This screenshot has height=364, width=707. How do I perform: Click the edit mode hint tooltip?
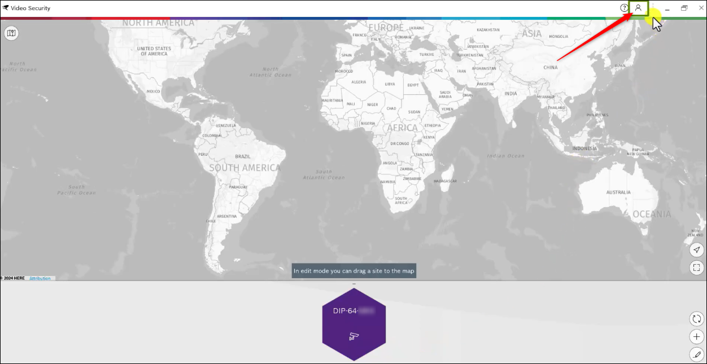click(x=354, y=271)
